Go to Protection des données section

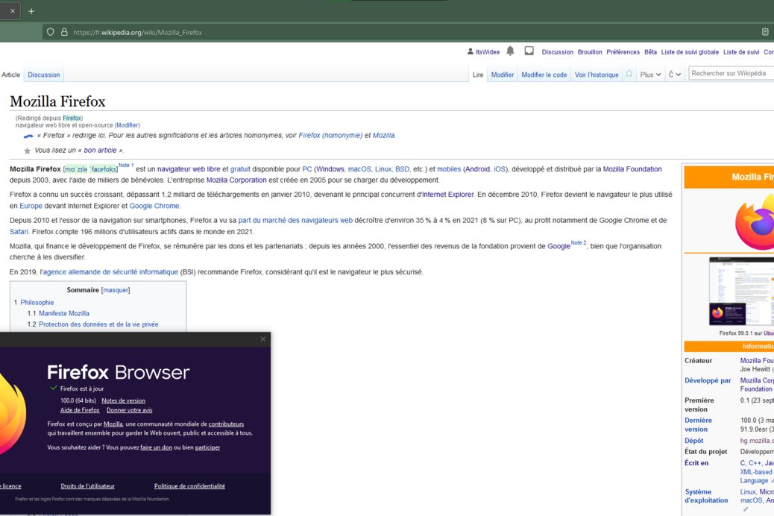pyautogui.click(x=98, y=324)
